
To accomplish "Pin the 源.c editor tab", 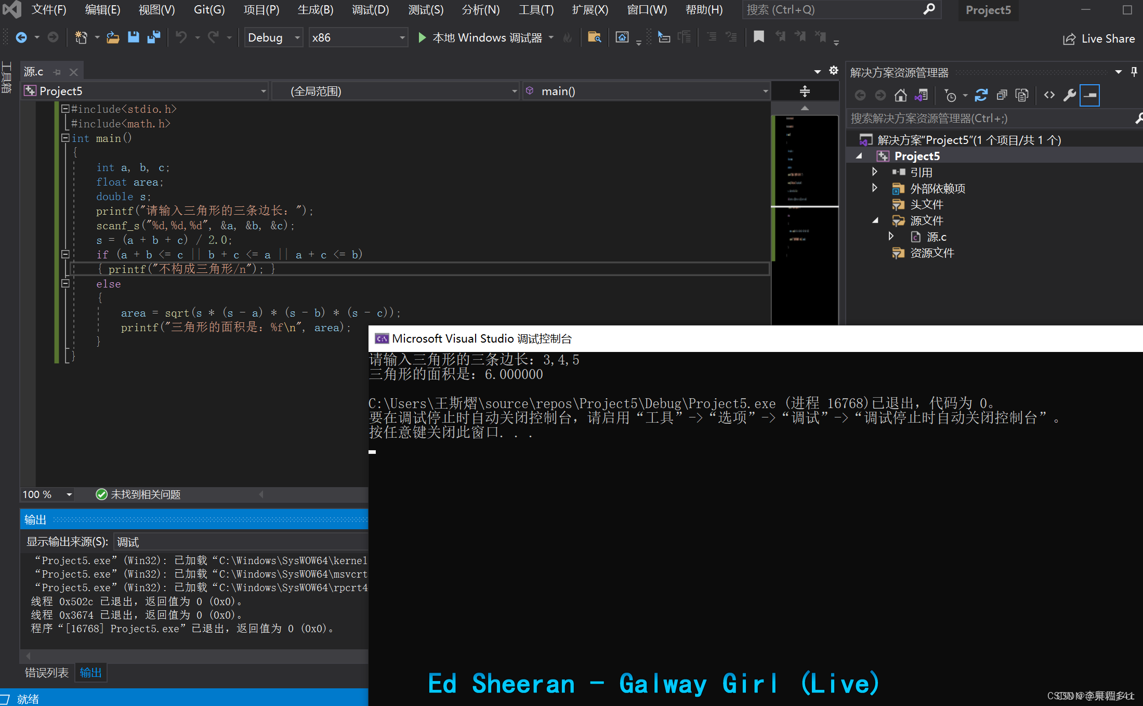I will 57,72.
